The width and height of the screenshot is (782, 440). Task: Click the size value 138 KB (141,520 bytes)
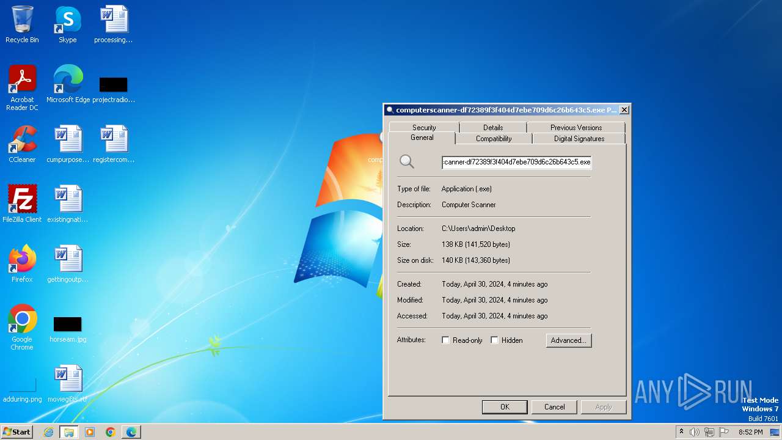coord(476,244)
